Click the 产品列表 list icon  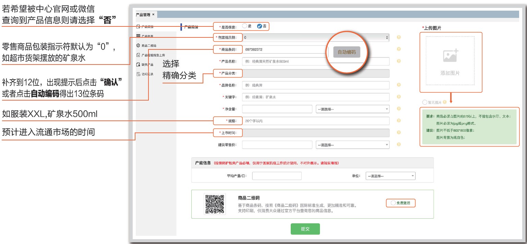point(138,36)
